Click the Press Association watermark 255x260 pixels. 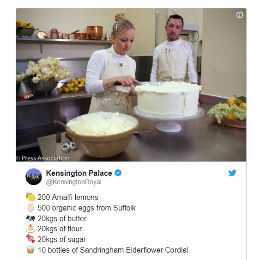click(x=43, y=158)
